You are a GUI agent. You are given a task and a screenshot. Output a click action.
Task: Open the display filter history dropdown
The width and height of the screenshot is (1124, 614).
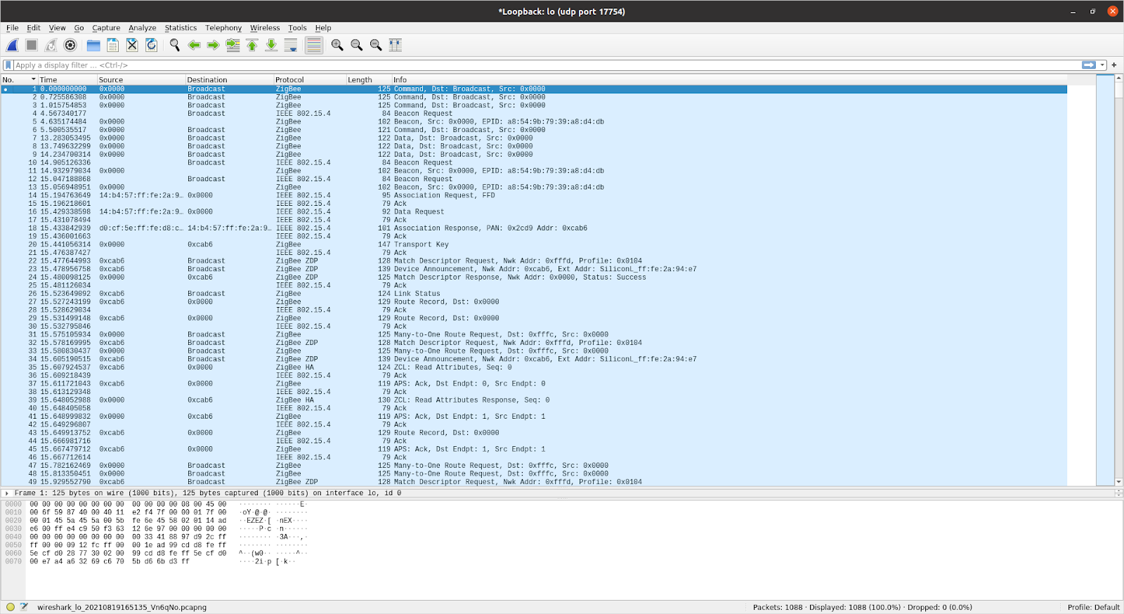pos(1102,65)
